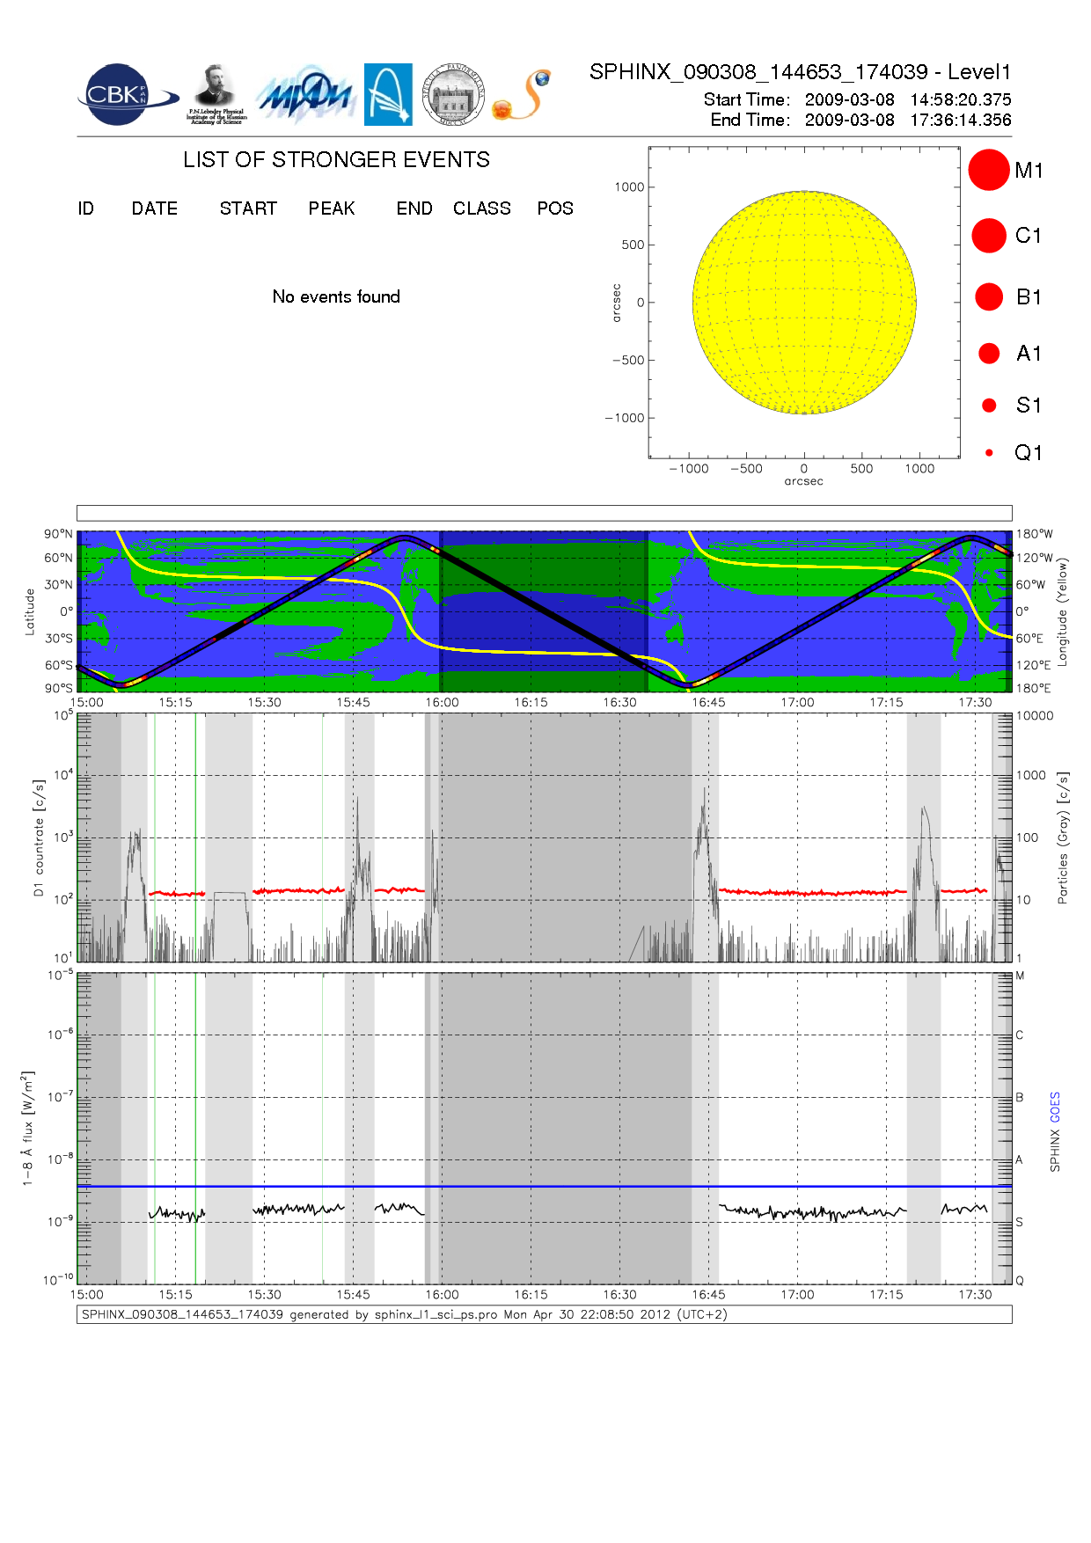Click the 'No events found' message

click(x=336, y=297)
